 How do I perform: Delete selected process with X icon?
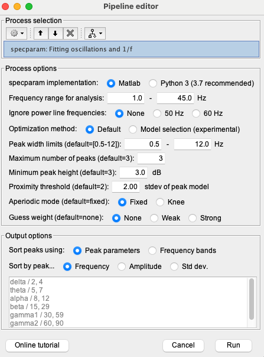click(x=70, y=34)
